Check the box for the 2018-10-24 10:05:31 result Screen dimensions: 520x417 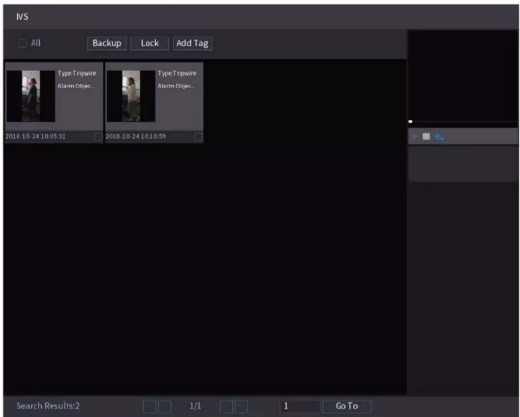point(98,137)
